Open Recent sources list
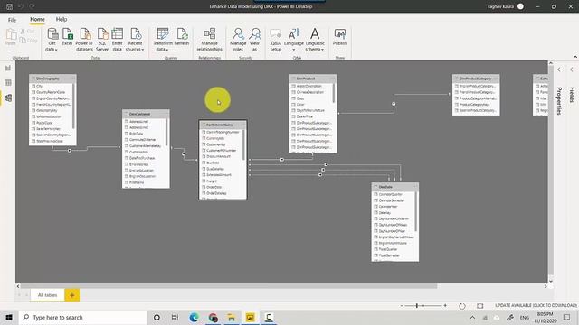Viewport: 579px width, 325px height. click(x=135, y=40)
